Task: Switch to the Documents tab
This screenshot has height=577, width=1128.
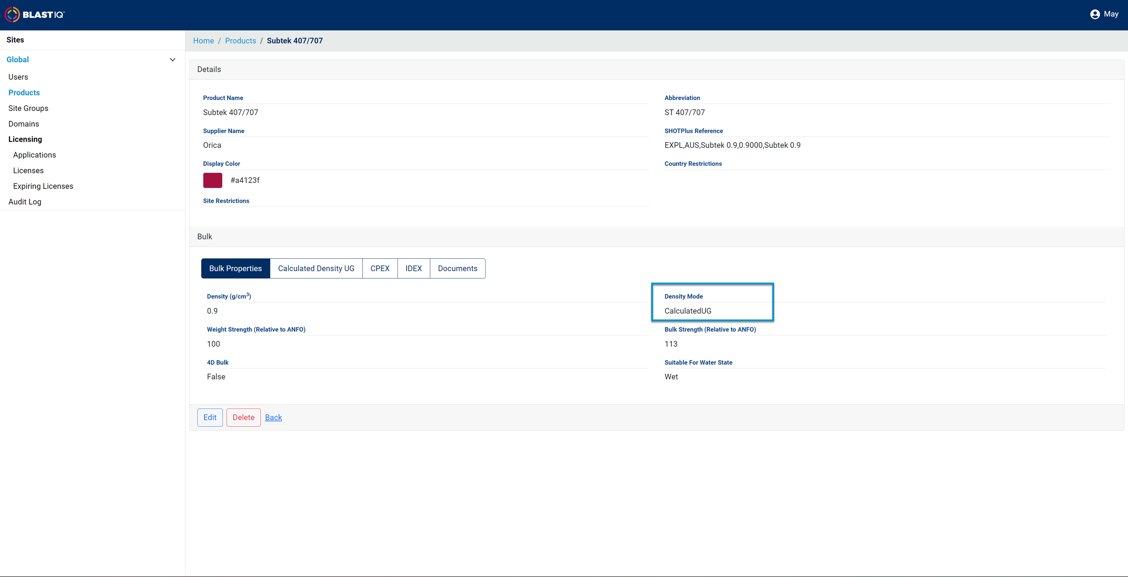Action: click(458, 268)
